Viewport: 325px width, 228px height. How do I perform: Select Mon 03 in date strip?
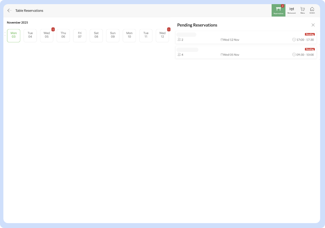(14, 36)
